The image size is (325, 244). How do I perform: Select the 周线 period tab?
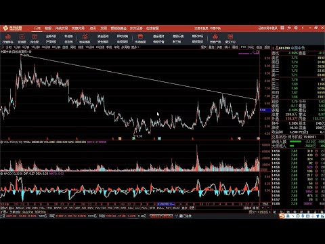click(73, 47)
